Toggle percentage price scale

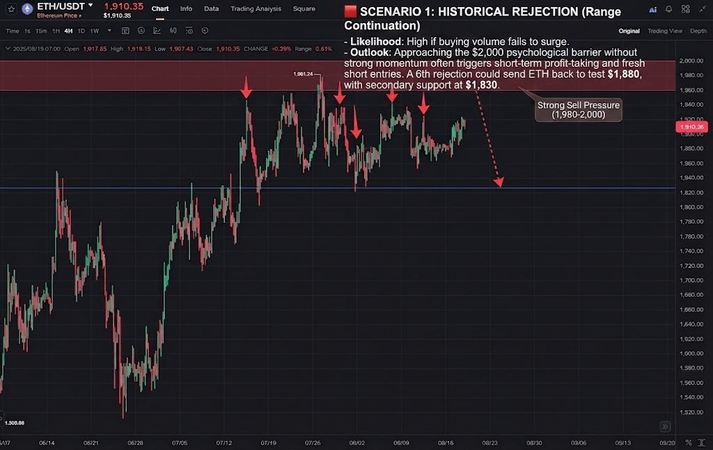pos(689,443)
